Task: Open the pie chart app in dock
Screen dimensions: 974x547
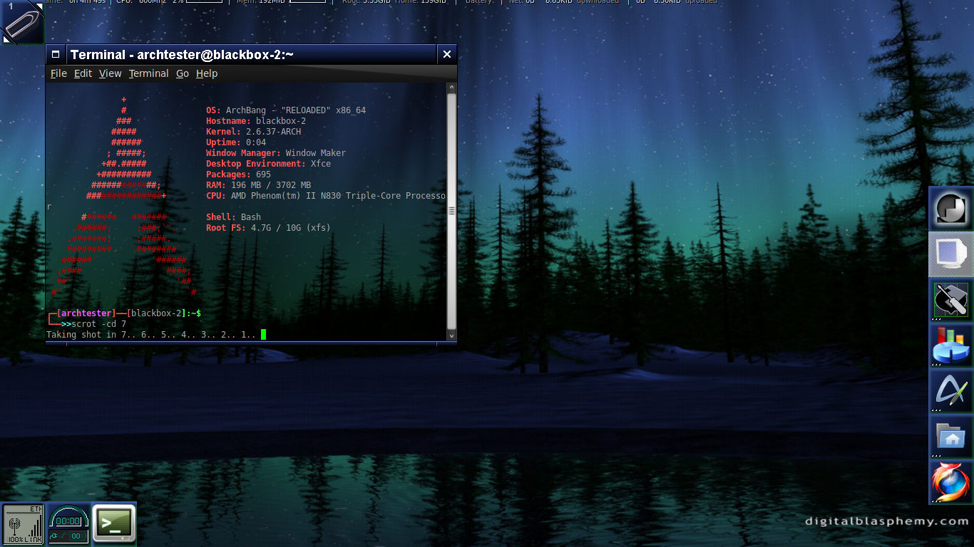Action: [x=951, y=345]
